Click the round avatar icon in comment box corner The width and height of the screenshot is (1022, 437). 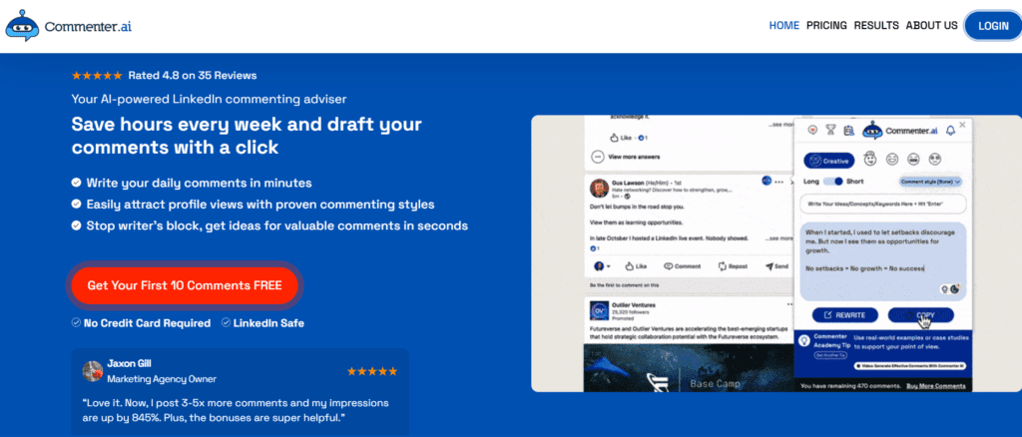pos(954,288)
